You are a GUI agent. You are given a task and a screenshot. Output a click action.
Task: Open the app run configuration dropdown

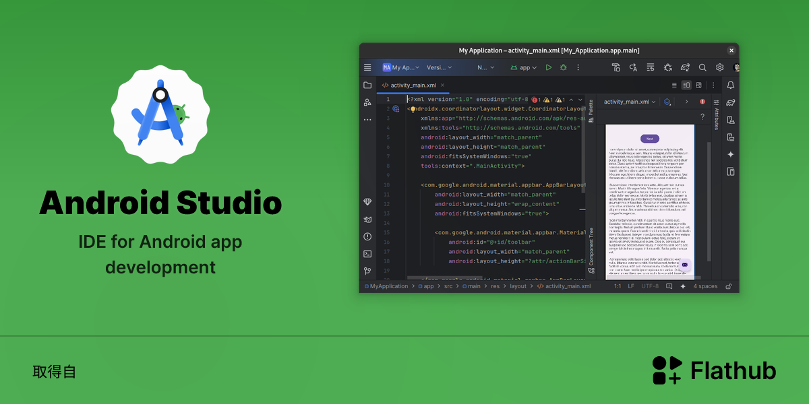coord(524,67)
